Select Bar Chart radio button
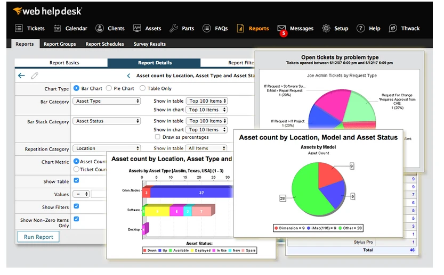 (76, 88)
